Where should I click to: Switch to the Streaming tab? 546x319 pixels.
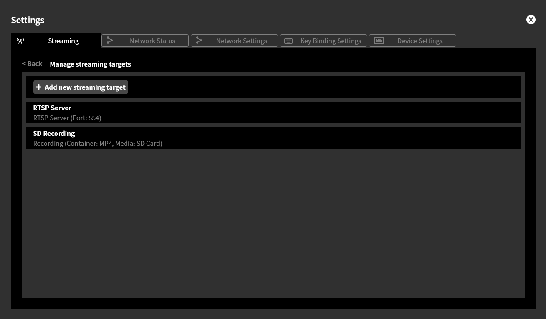63,41
